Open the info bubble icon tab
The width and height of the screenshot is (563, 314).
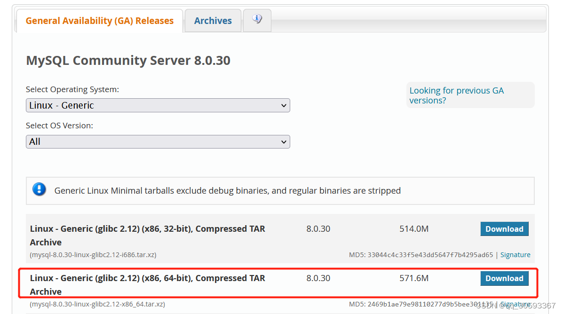tap(257, 20)
